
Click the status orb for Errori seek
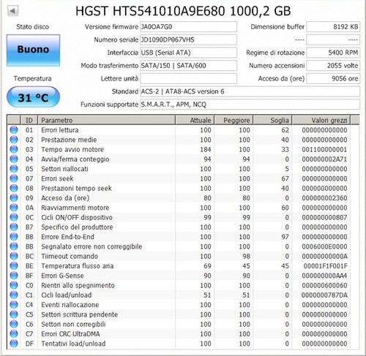14,178
